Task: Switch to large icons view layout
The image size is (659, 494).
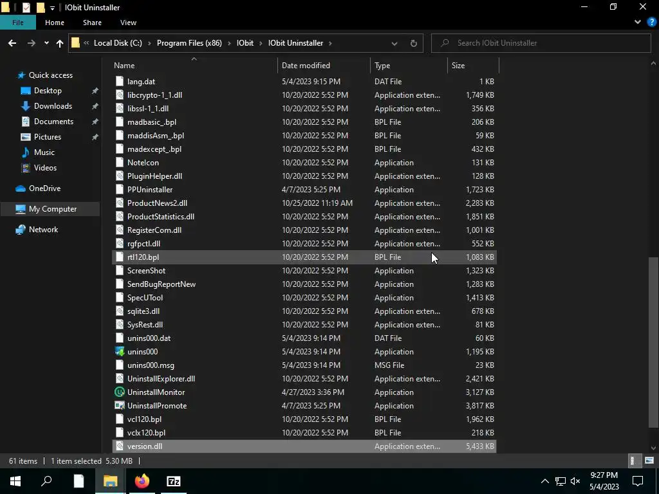Action: click(649, 461)
